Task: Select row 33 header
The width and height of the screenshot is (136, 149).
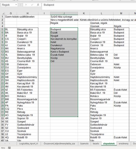Action: [2, 118]
